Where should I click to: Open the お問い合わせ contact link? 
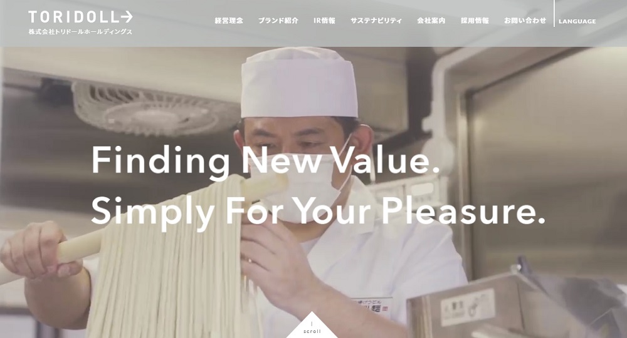(x=525, y=21)
